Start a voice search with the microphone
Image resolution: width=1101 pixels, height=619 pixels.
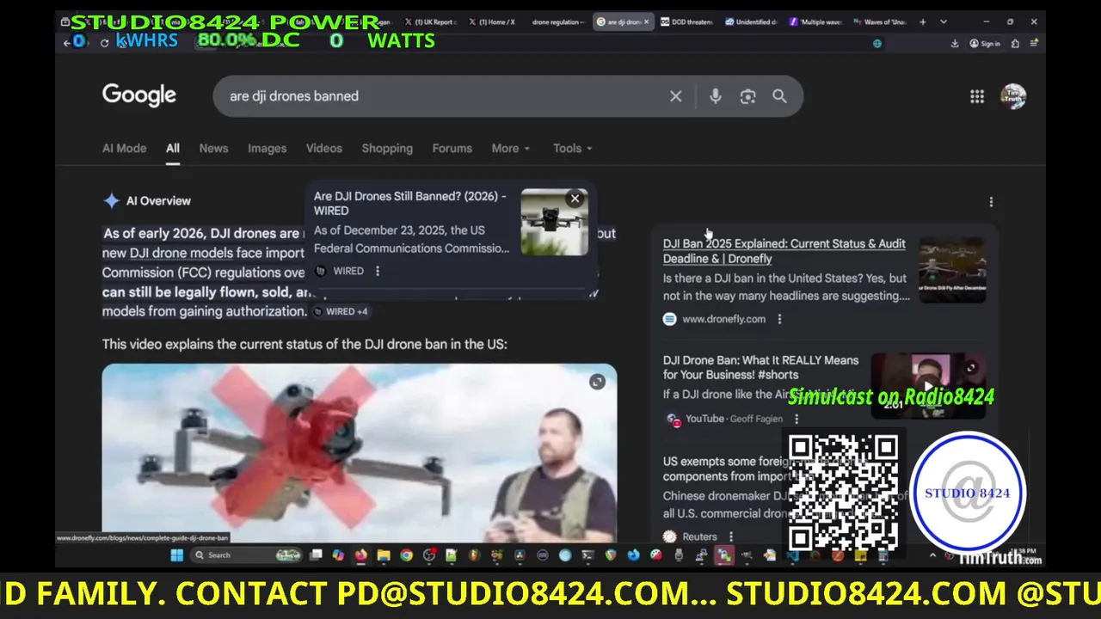click(715, 96)
